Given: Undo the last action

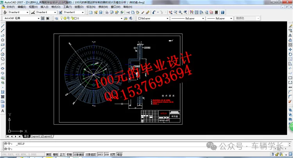Looking at the screenshot, I should tap(154, 13).
